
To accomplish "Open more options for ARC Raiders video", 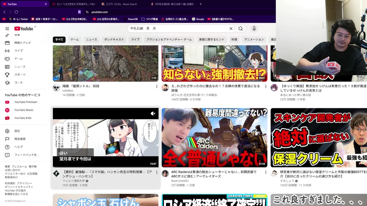I will click(266, 172).
